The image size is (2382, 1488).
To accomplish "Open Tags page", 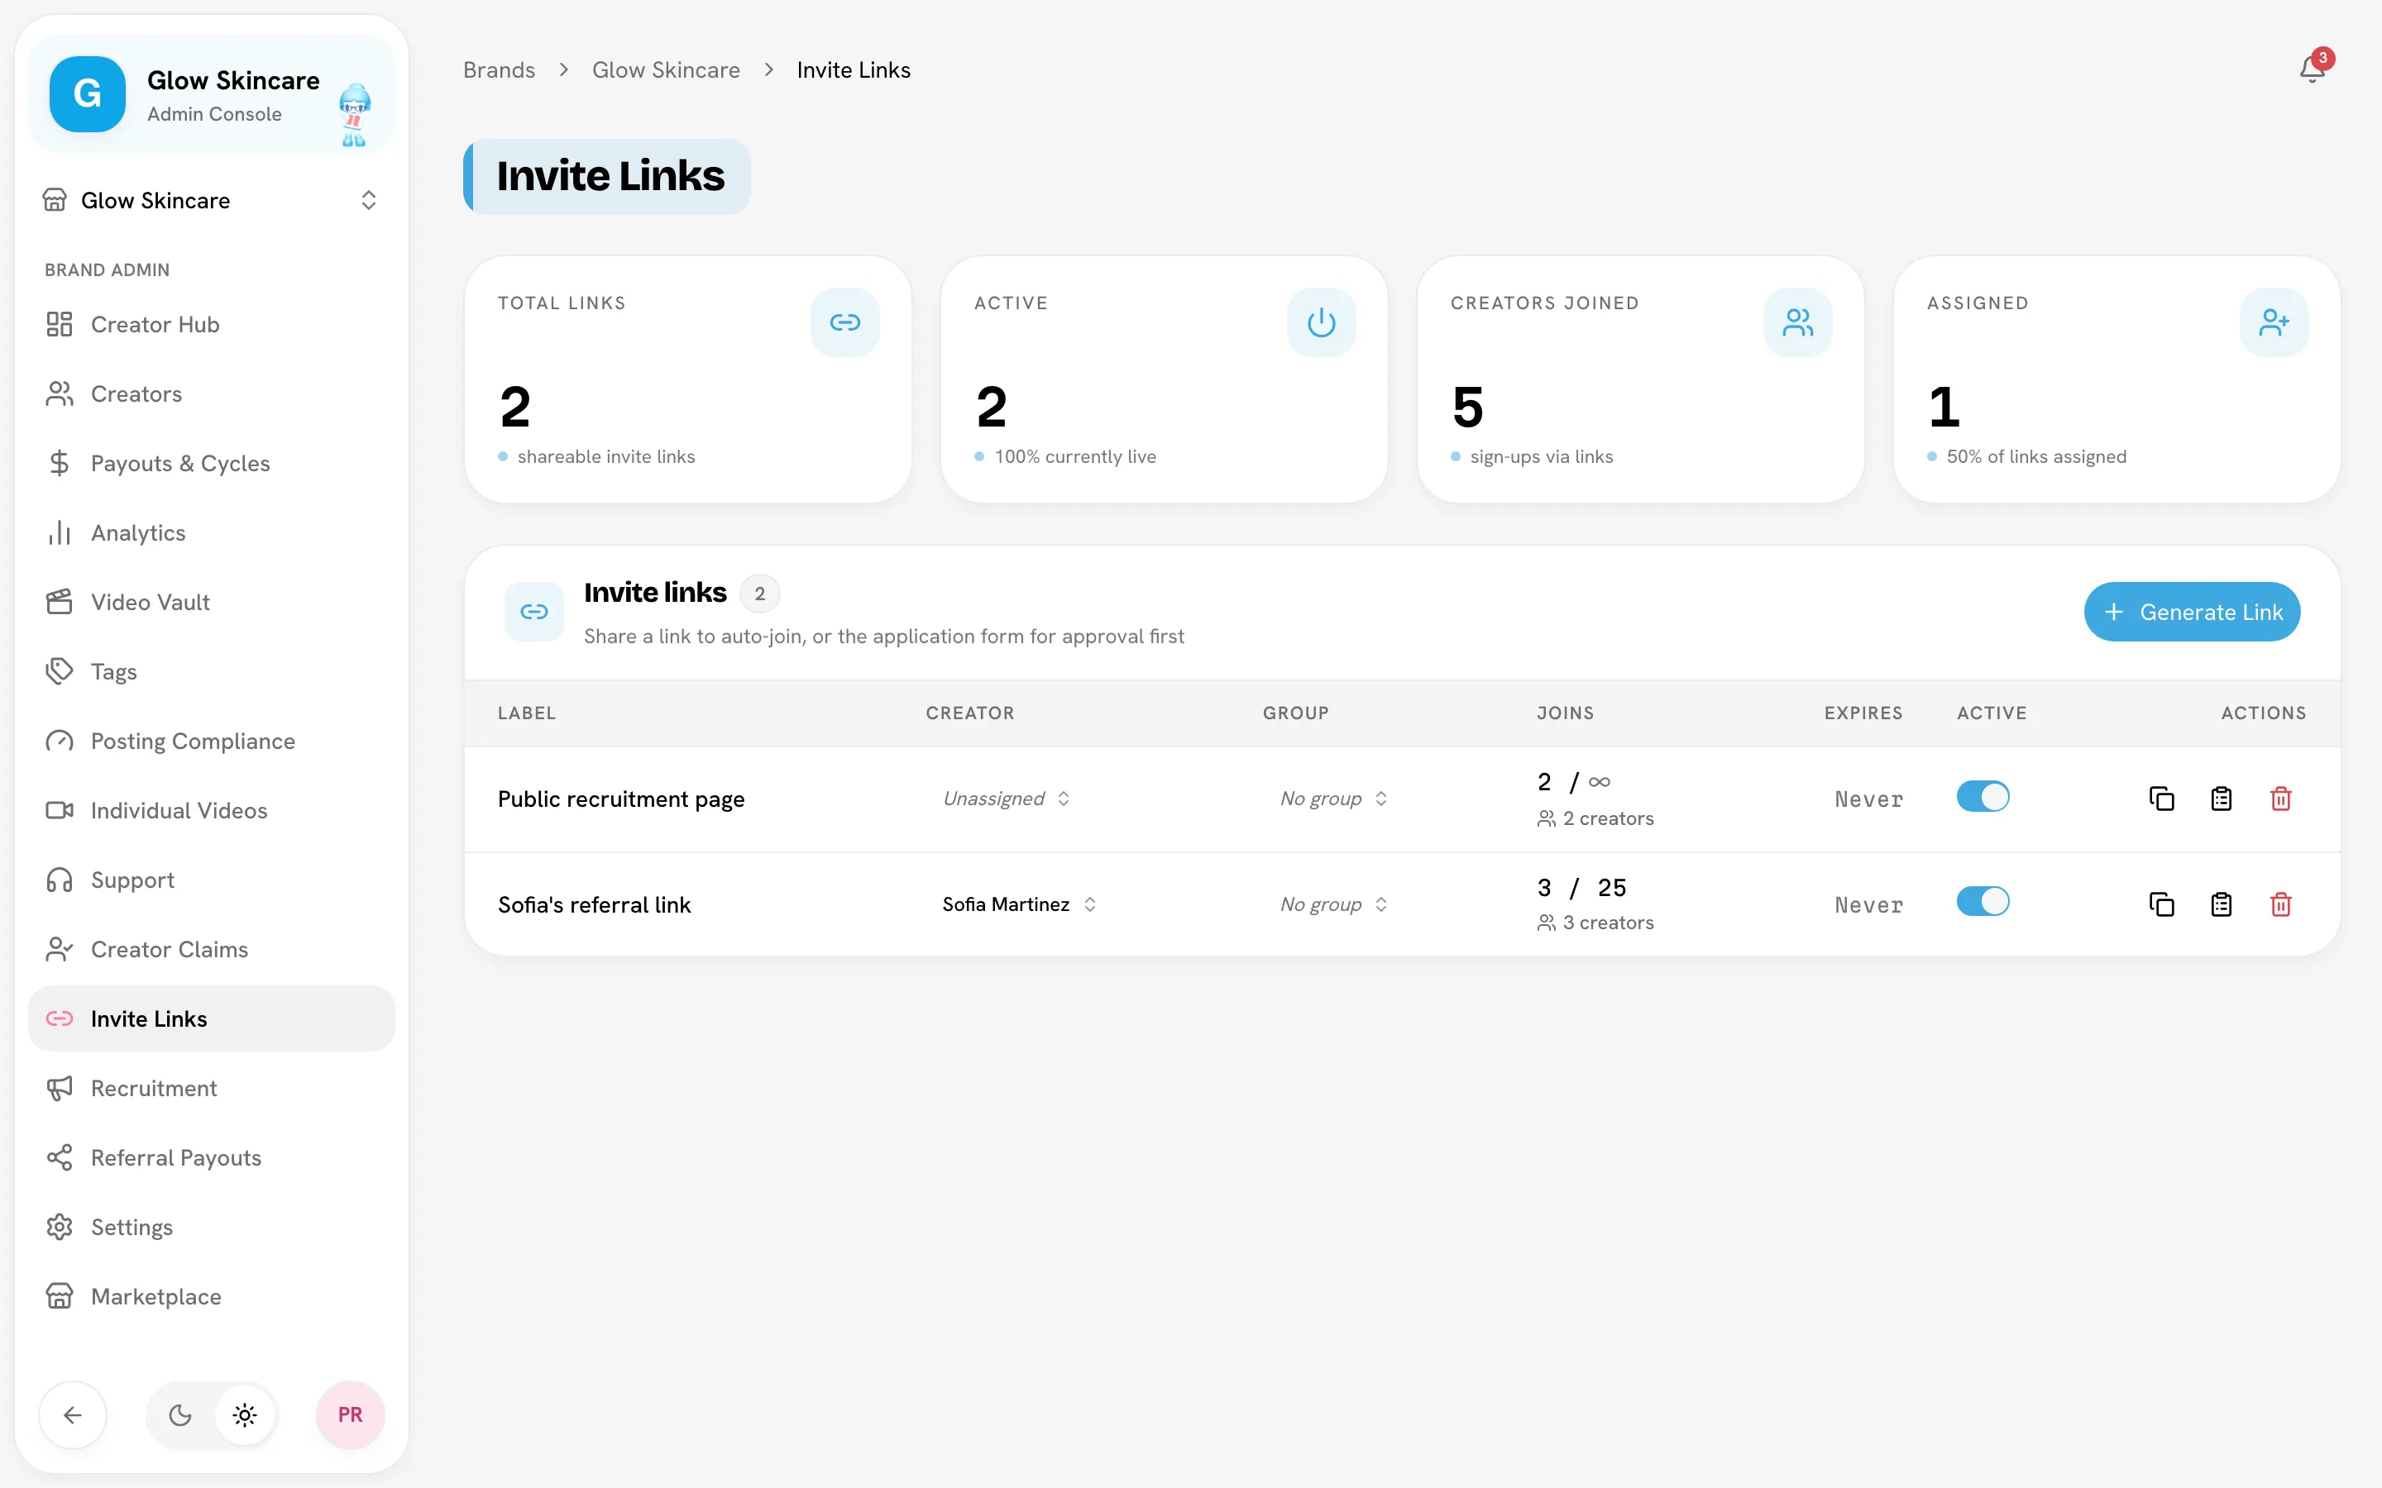I will click(211, 671).
